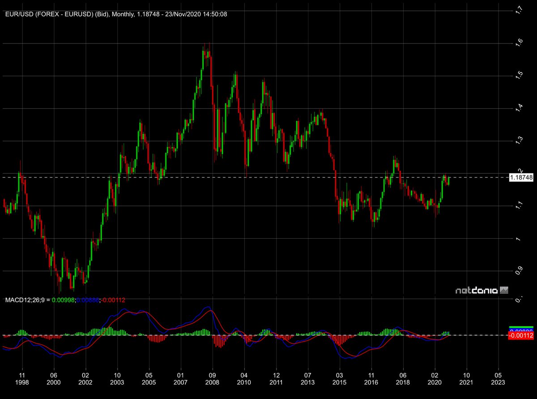The image size is (537, 399).
Task: Click the 1.5 price axis label
Action: click(x=519, y=76)
